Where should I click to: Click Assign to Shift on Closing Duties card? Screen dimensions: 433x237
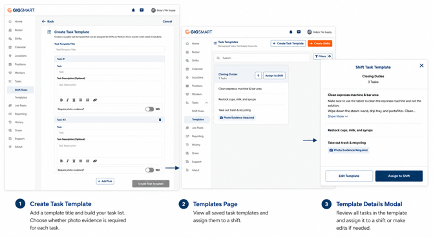click(274, 75)
